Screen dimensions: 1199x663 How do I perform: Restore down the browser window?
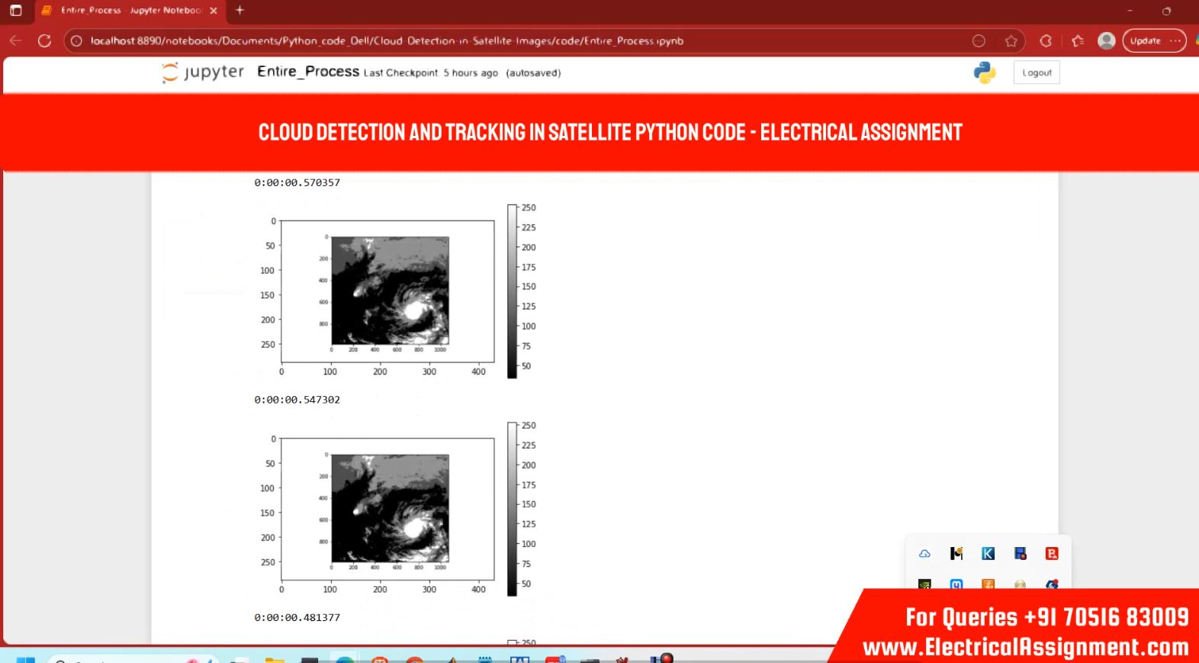(x=1166, y=11)
